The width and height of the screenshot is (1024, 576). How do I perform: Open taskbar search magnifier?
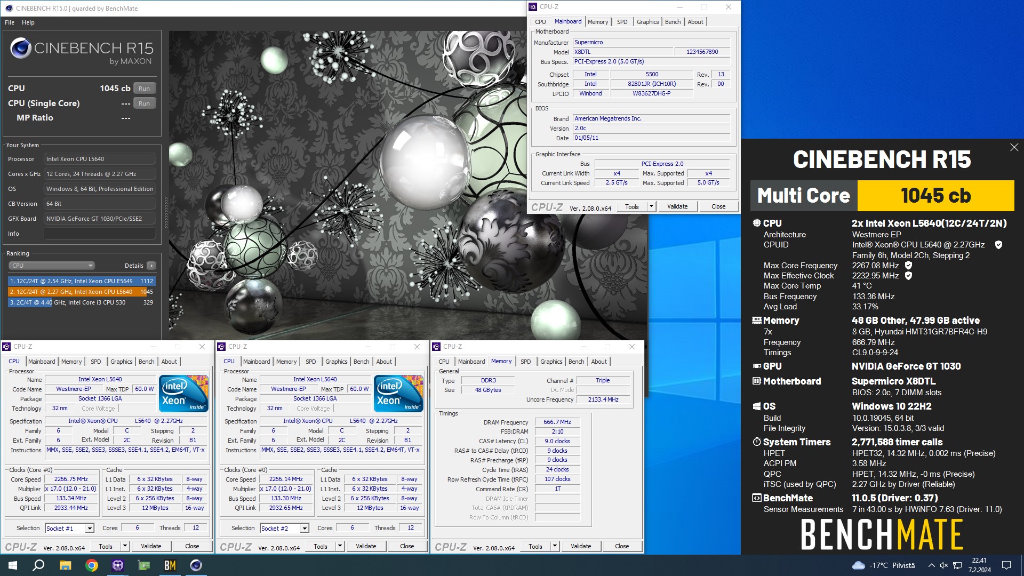38,565
